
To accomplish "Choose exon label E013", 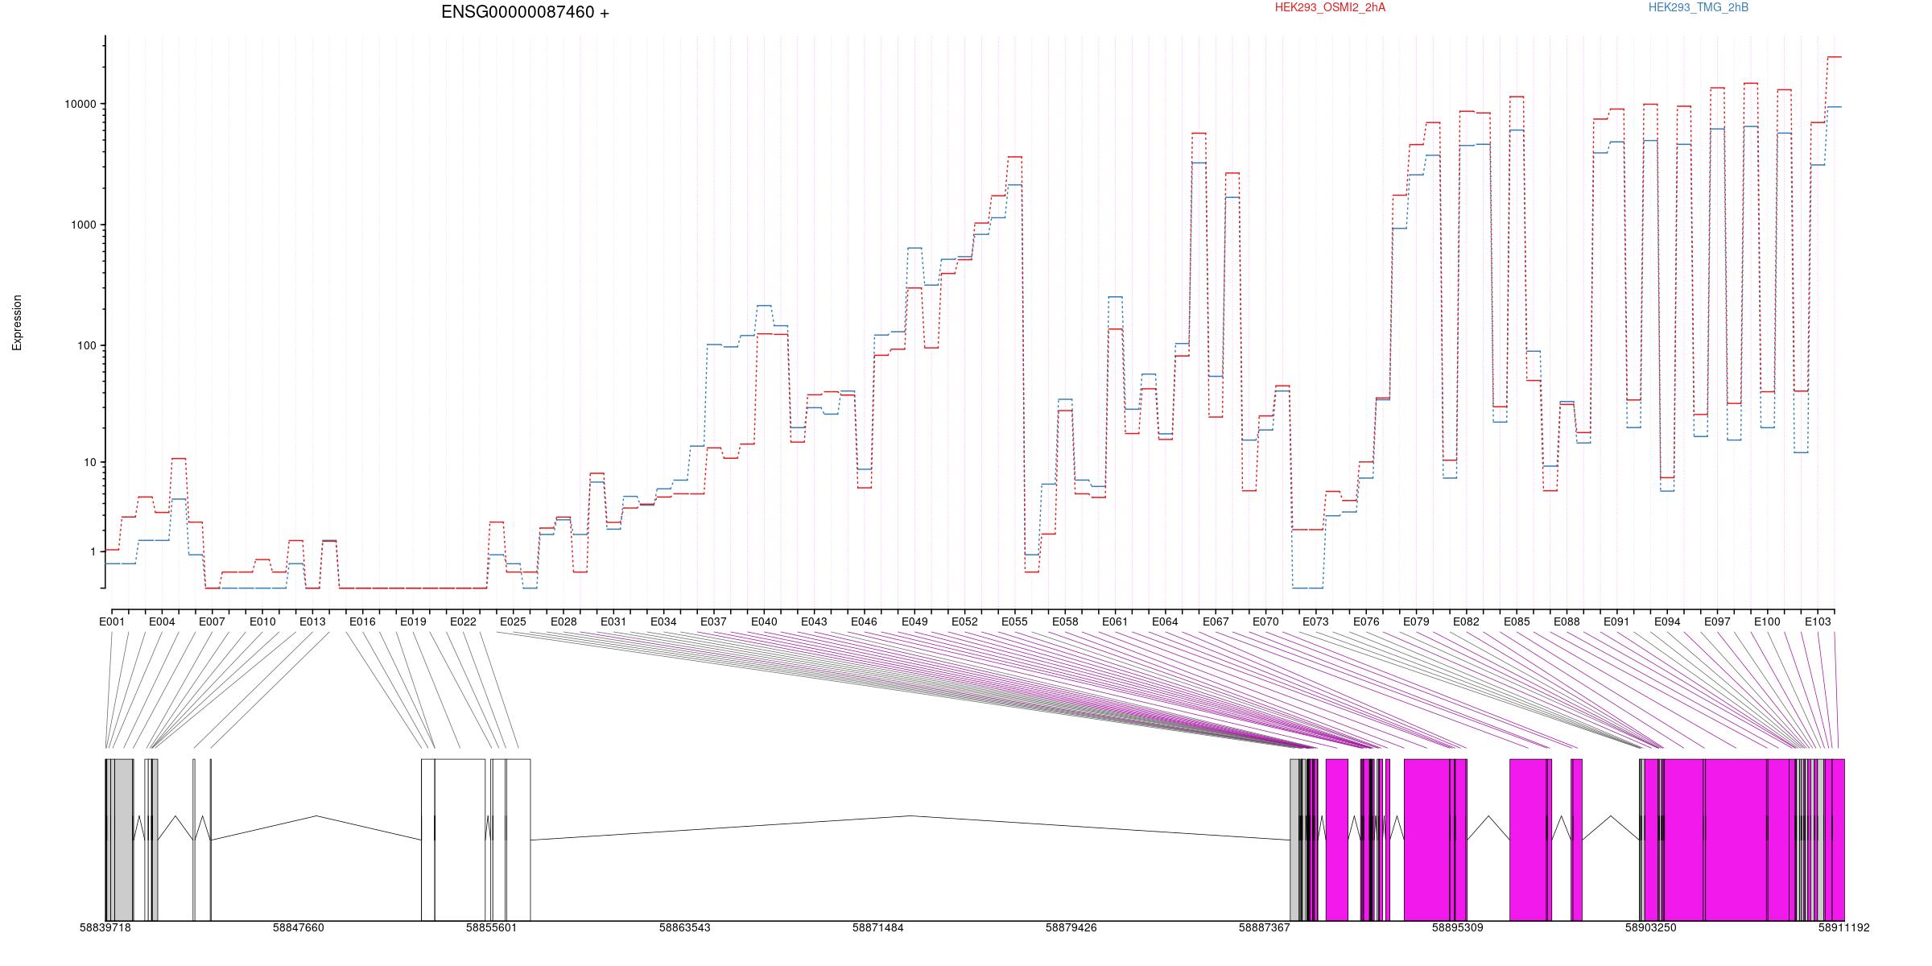I will click(x=312, y=622).
